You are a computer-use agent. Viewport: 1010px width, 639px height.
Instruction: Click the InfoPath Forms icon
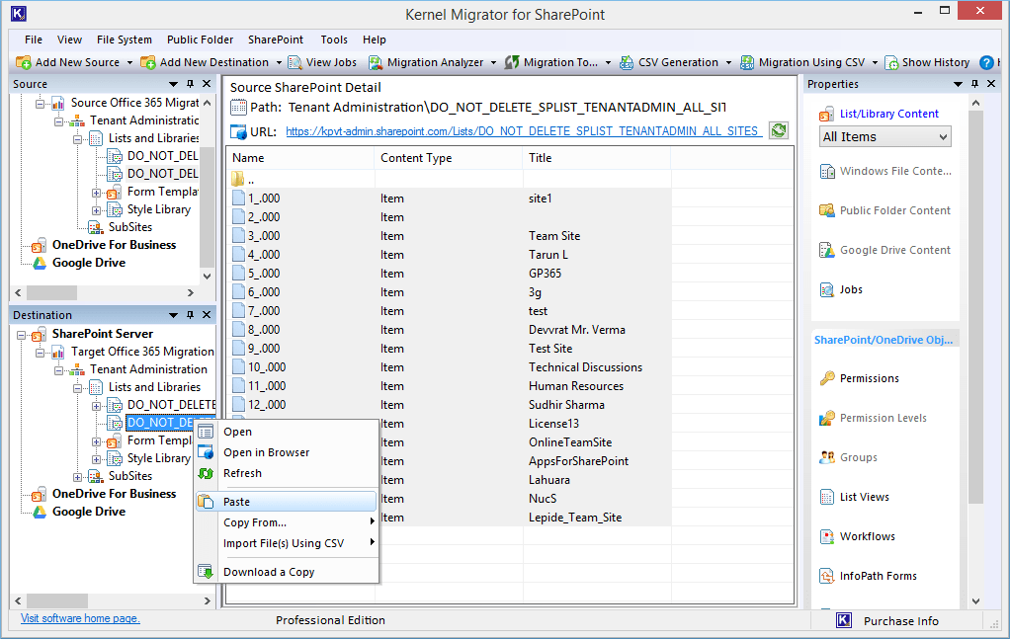(826, 576)
